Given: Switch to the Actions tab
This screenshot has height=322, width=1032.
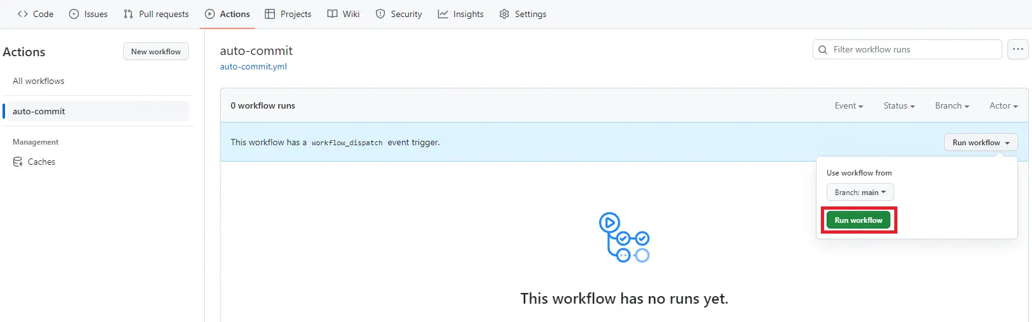Looking at the screenshot, I should pyautogui.click(x=228, y=14).
